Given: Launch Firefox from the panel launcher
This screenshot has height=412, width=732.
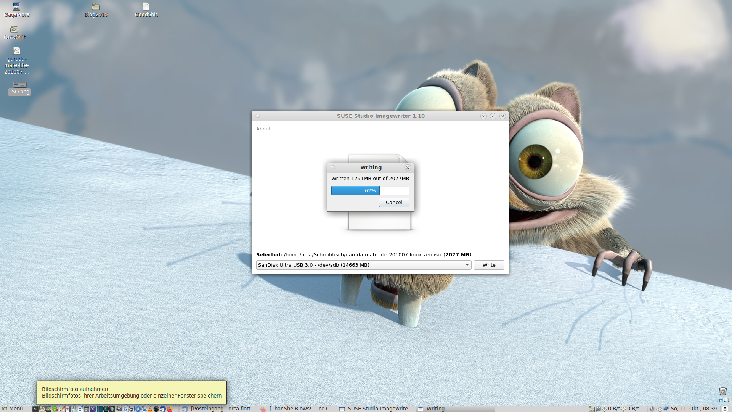Looking at the screenshot, I should point(169,409).
